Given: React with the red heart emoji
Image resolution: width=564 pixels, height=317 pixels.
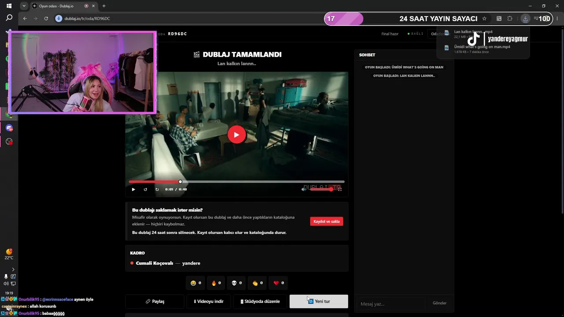Looking at the screenshot, I should pos(279,283).
